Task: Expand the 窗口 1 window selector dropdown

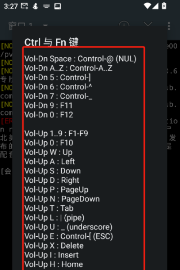Action: [x=45, y=26]
